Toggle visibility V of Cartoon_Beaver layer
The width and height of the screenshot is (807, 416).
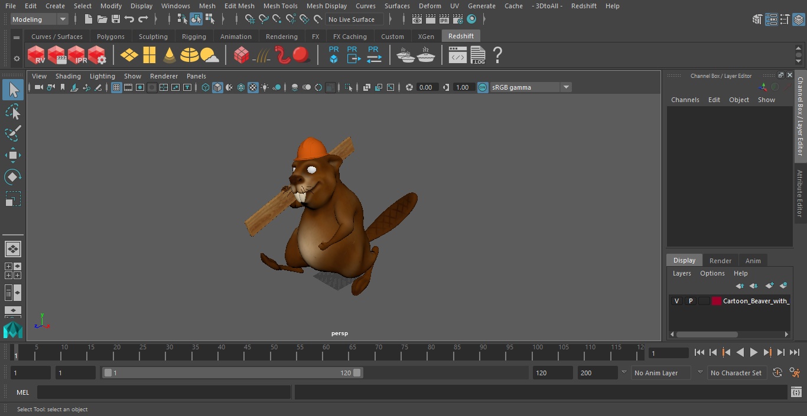tap(676, 301)
